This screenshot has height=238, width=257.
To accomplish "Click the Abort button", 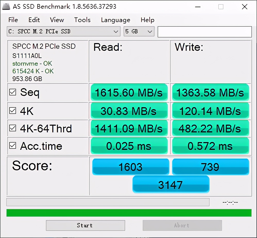I will click(182, 225).
